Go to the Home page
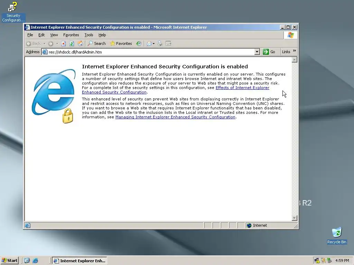Image resolution: width=354 pixels, height=265 pixels. [80, 43]
